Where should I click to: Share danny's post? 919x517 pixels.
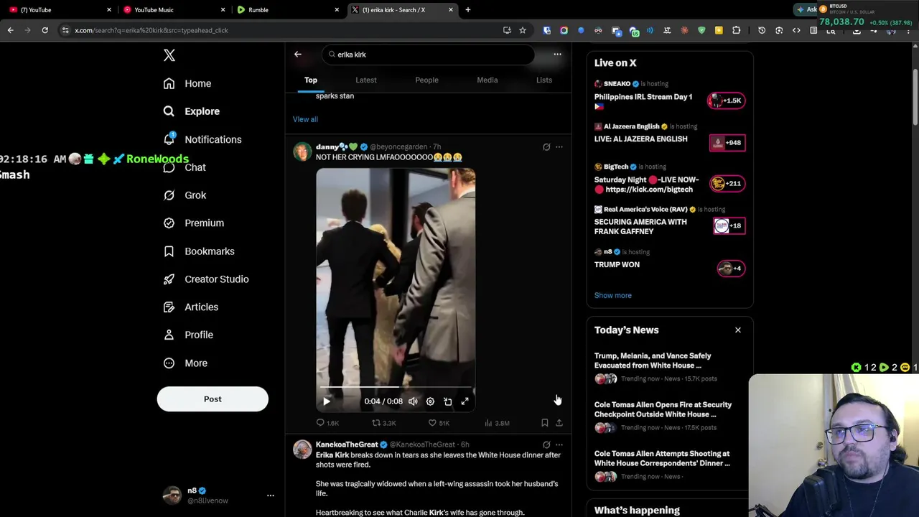pos(559,423)
